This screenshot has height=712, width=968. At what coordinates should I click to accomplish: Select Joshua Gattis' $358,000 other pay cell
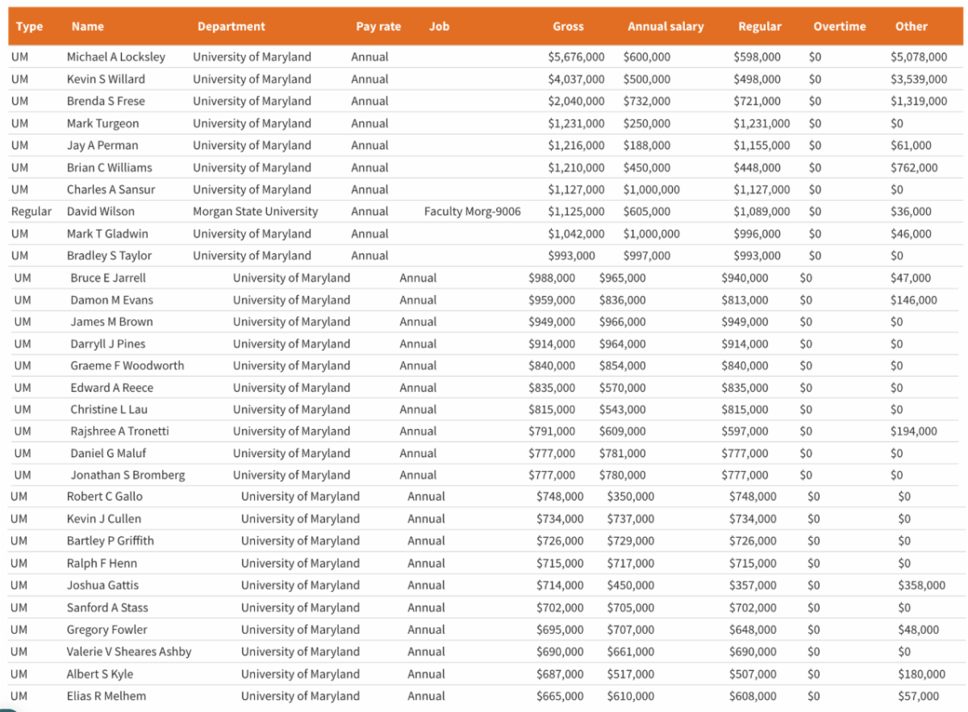click(x=921, y=585)
